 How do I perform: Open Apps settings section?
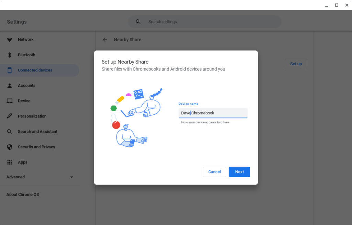pyautogui.click(x=40, y=162)
